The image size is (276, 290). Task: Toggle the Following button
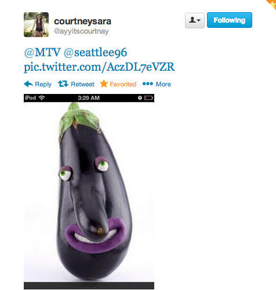coord(230,20)
